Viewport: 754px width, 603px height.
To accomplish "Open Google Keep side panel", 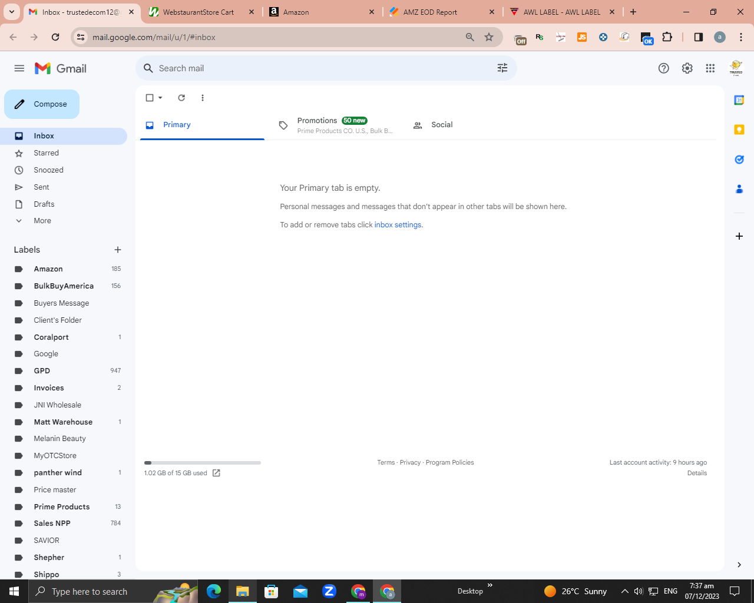I will coord(739,130).
